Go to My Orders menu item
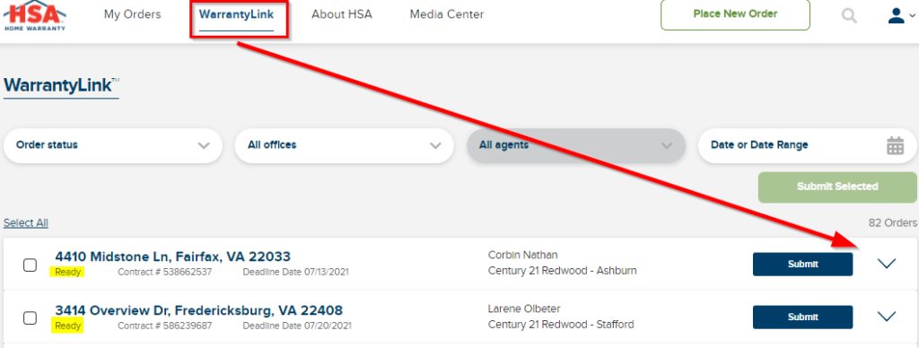The image size is (919, 348). click(x=133, y=14)
